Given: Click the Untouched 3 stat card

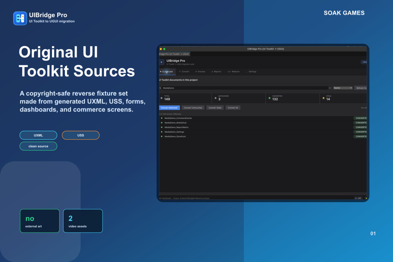Looking at the screenshot, I should click(x=239, y=98).
